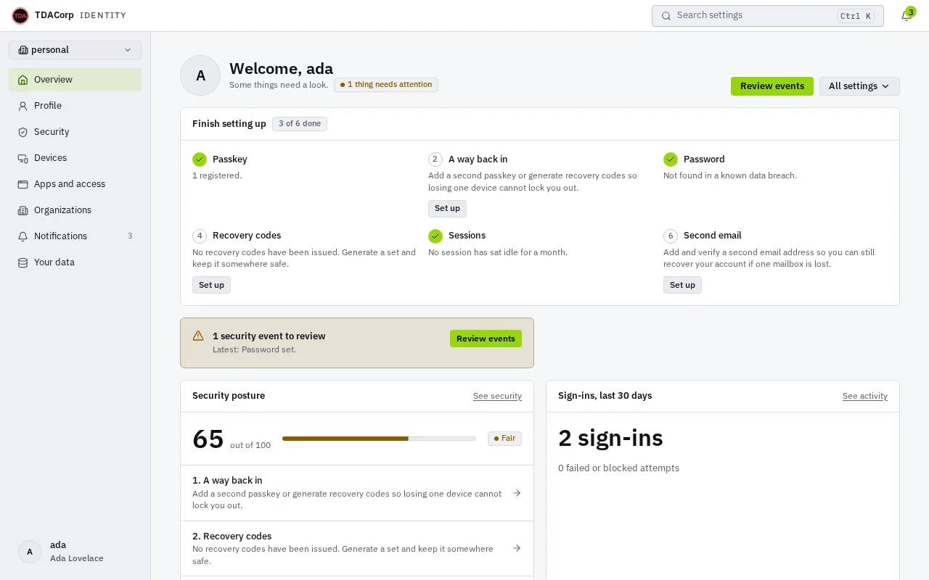Viewport: 929px width, 580px height.
Task: Click Review events button in header
Action: pos(772,86)
